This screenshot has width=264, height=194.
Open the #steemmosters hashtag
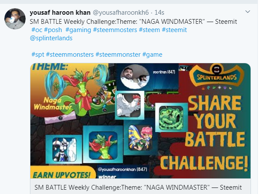(115, 30)
